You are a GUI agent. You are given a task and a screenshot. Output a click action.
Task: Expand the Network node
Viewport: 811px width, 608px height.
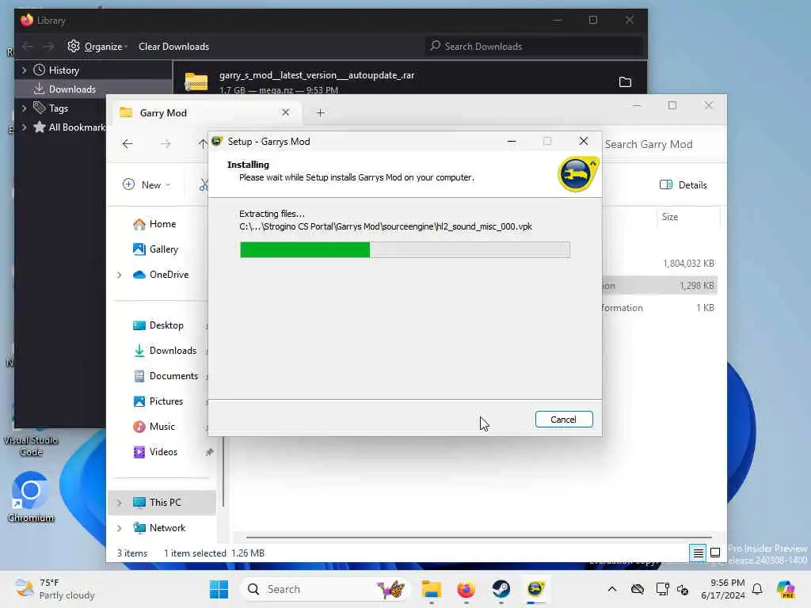[x=120, y=528]
